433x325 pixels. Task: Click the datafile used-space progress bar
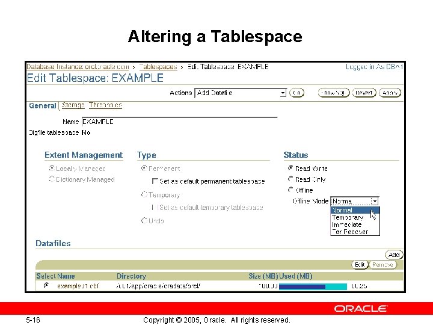click(x=313, y=286)
